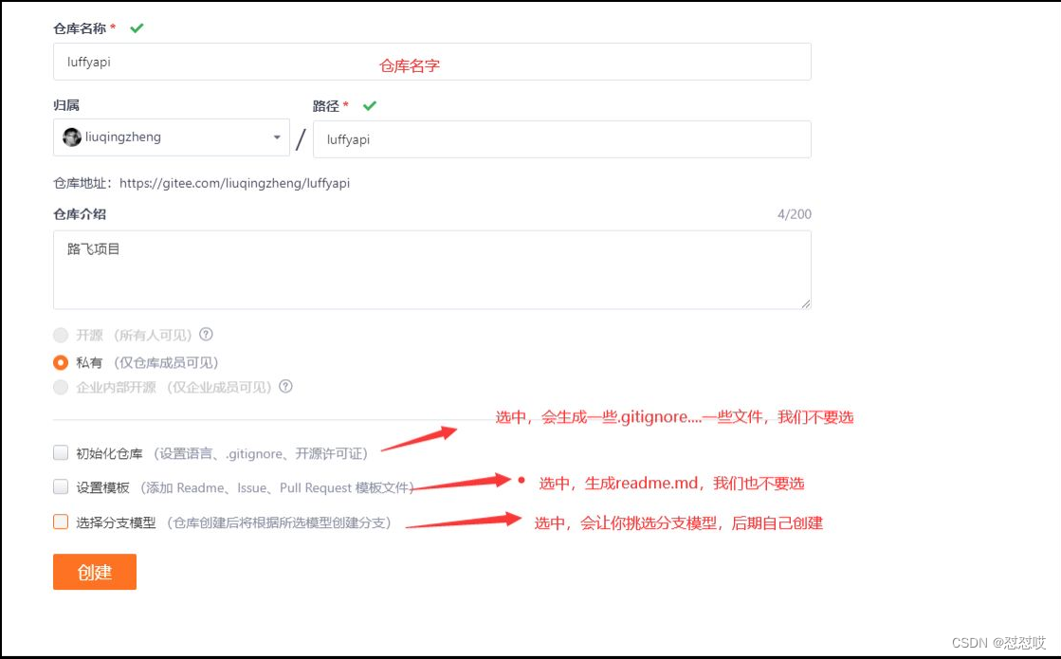The height and width of the screenshot is (659, 1061).
Task: Click the 归属 label
Action: (x=66, y=105)
